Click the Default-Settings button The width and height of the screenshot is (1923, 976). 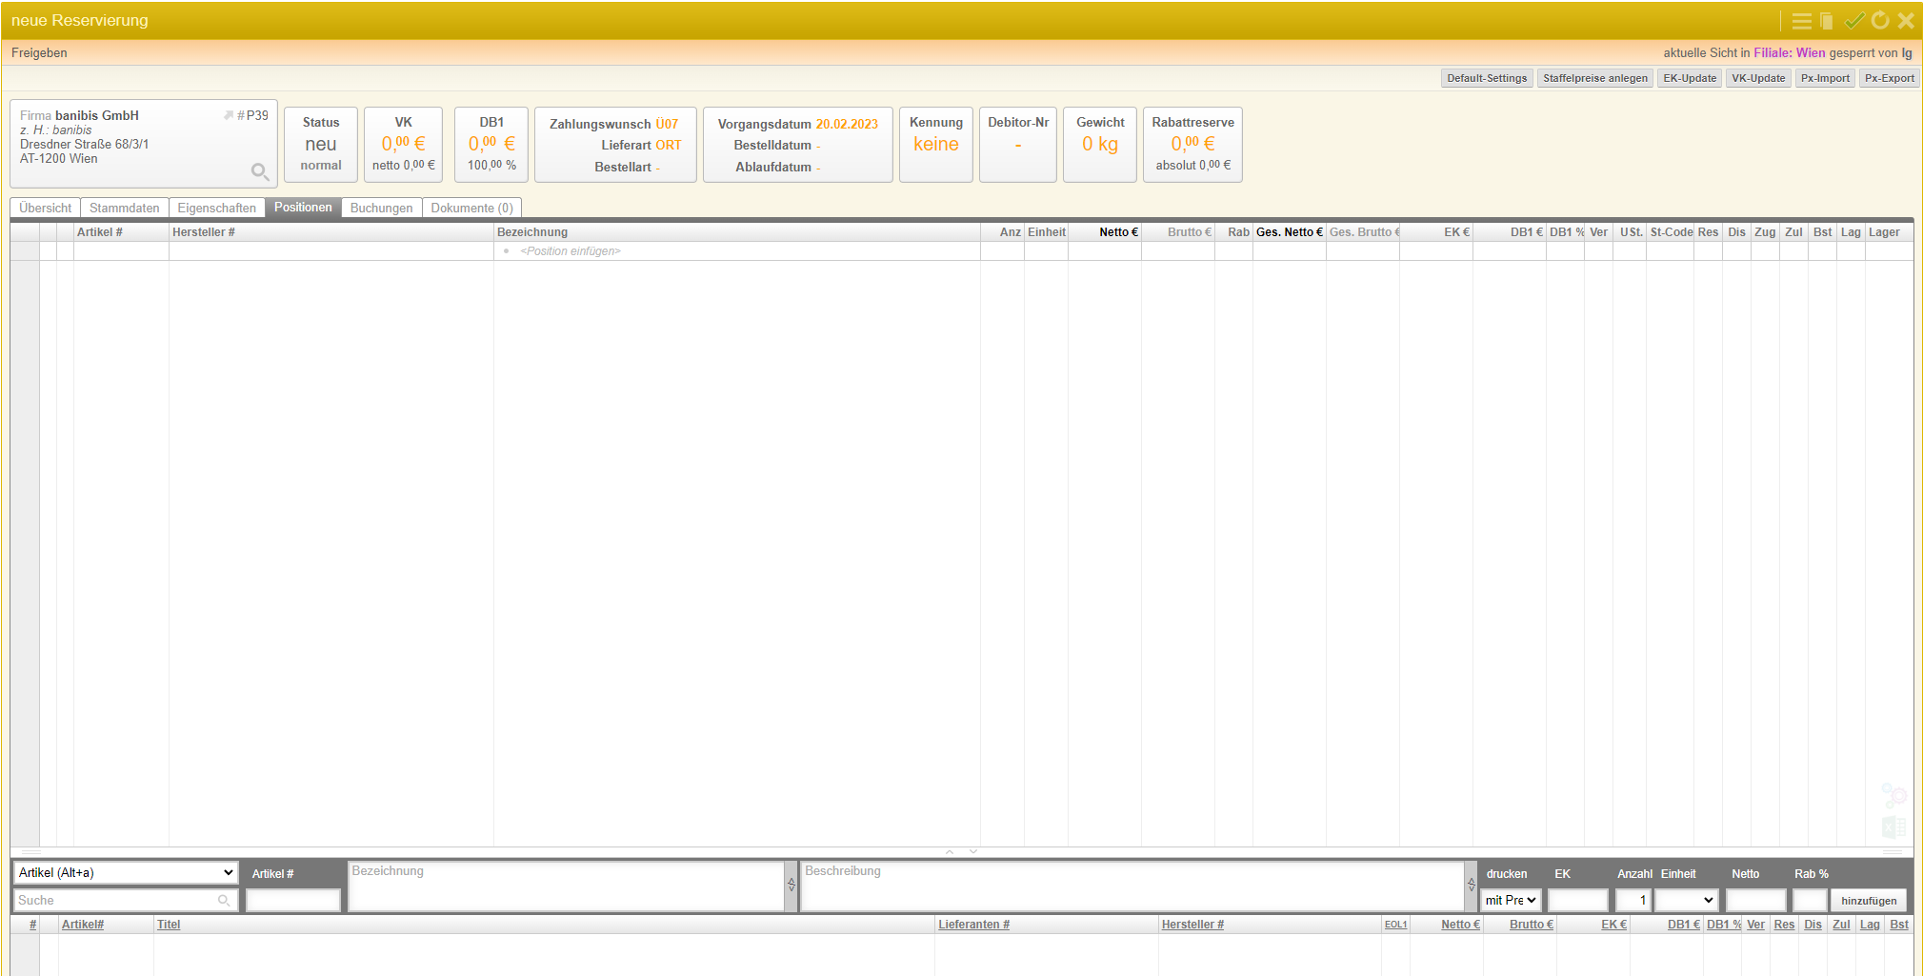[1487, 78]
